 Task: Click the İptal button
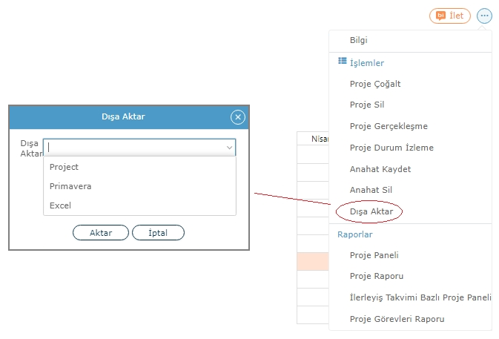[x=158, y=233]
